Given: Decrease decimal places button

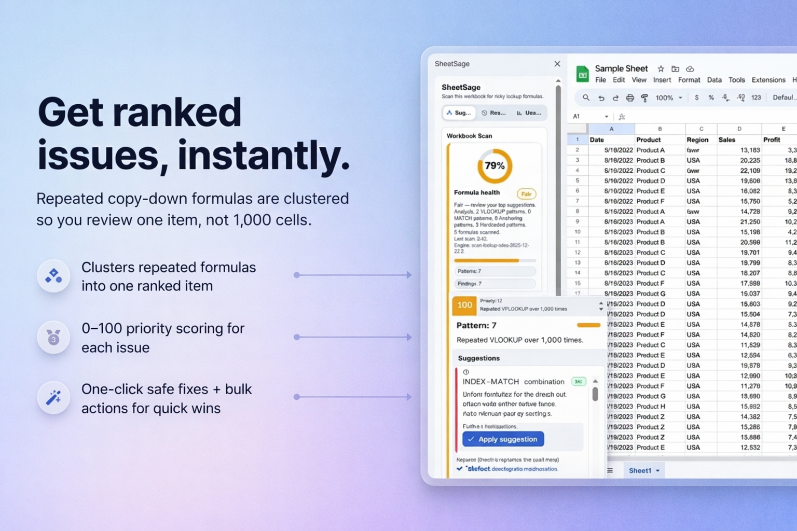Looking at the screenshot, I should click(725, 97).
